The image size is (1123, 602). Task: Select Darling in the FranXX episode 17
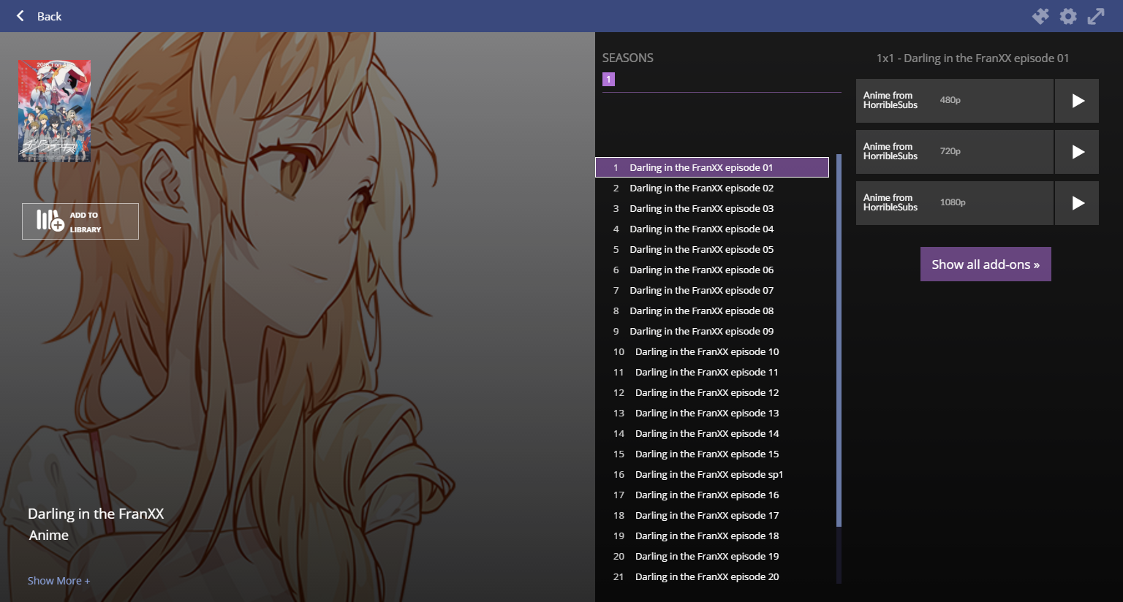(x=712, y=515)
